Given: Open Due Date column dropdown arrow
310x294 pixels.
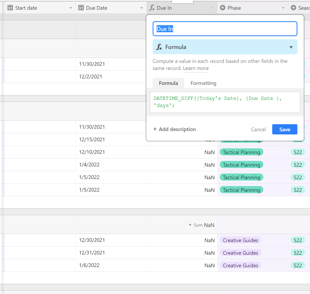Looking at the screenshot, I should pyautogui.click(x=142, y=8).
